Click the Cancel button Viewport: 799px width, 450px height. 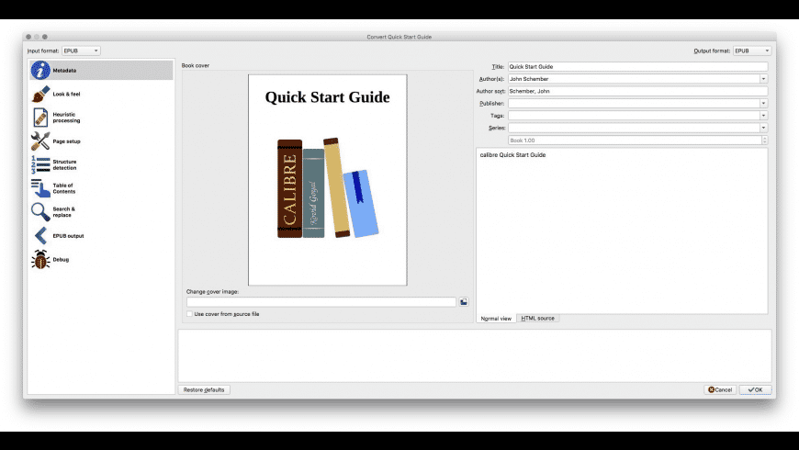coord(720,390)
